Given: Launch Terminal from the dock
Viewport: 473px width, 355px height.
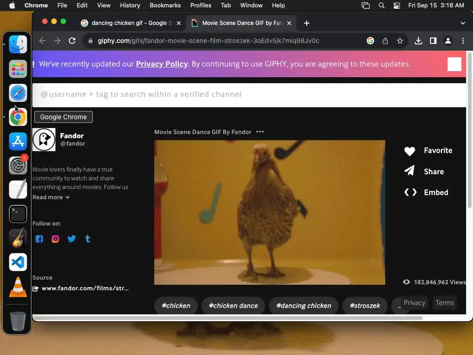Looking at the screenshot, I should 18,214.
